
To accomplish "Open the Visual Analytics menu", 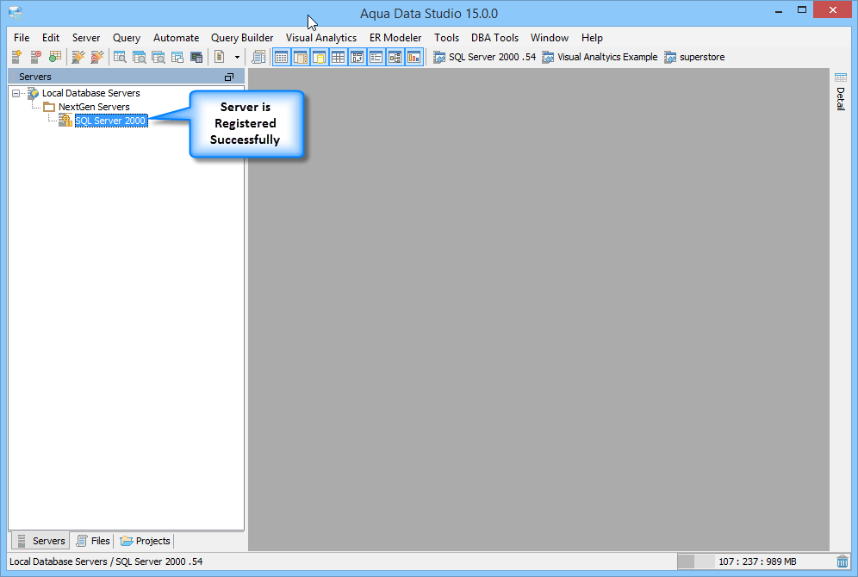I will point(320,38).
